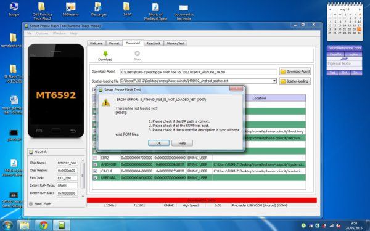
Task: Click the warning icon in the error dialog
Action: [106, 102]
